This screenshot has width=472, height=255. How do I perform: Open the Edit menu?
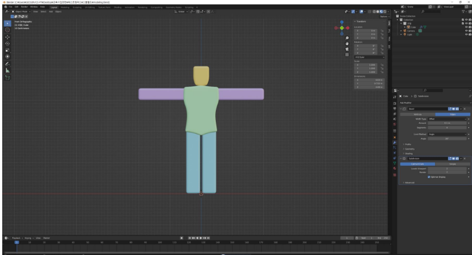point(17,7)
